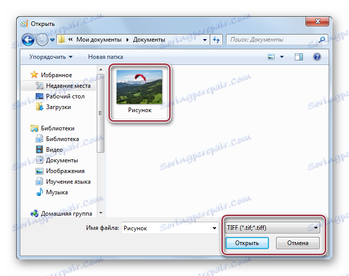The height and width of the screenshot is (276, 349).
Task: Open 'Загрузки' in the sidebar
Action: tap(58, 107)
